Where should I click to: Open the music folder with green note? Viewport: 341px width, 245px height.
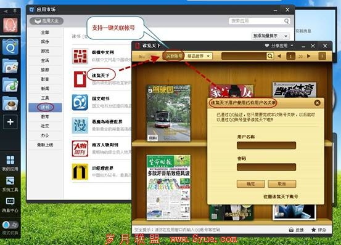click(10, 84)
